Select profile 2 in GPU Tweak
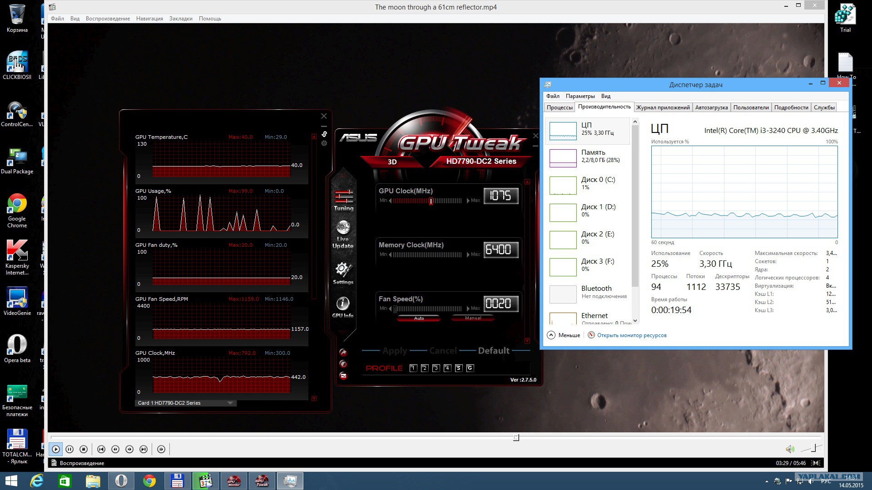Screen dimensions: 872x490 coord(424,368)
